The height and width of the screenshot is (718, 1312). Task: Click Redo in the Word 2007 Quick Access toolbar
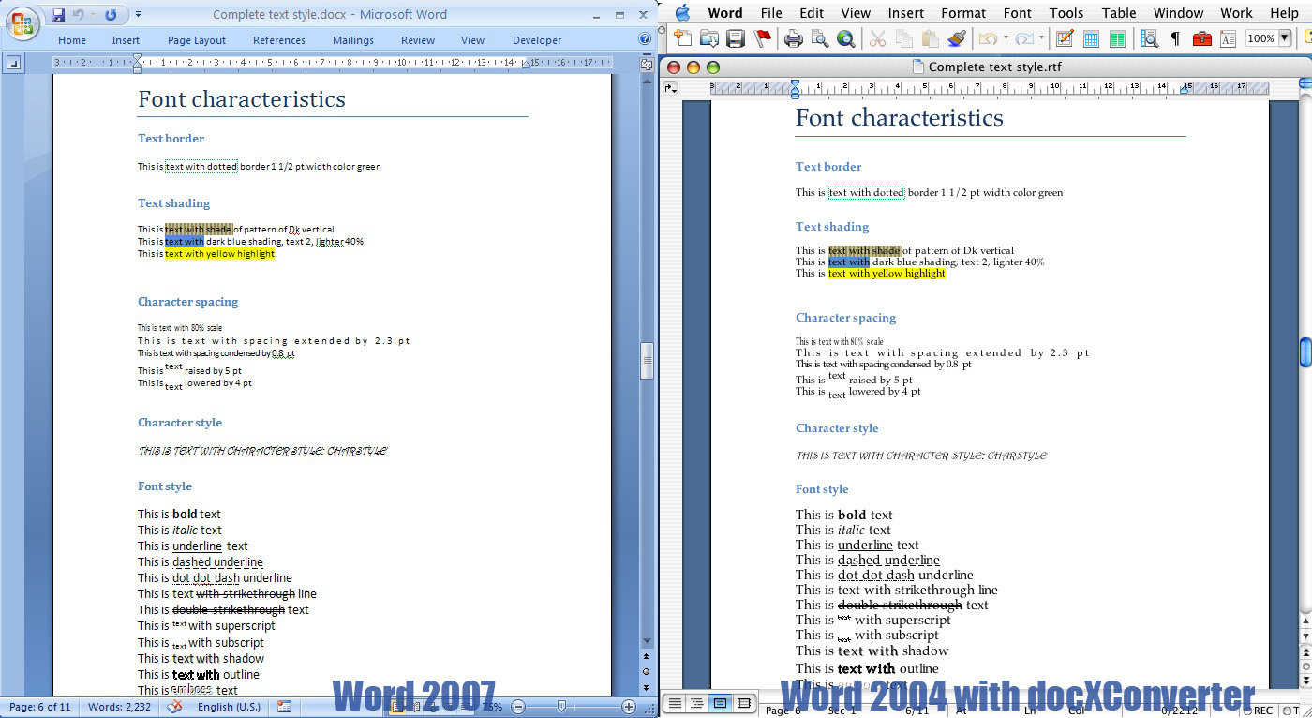pyautogui.click(x=111, y=15)
